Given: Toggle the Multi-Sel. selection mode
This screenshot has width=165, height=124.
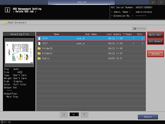Looking at the screenshot, I should pyautogui.click(x=155, y=35).
